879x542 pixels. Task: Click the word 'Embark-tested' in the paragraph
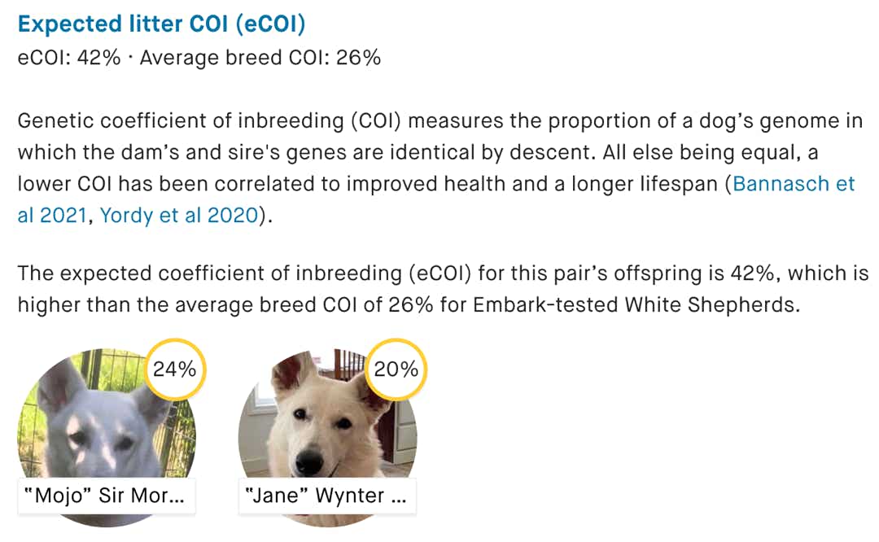pos(545,305)
